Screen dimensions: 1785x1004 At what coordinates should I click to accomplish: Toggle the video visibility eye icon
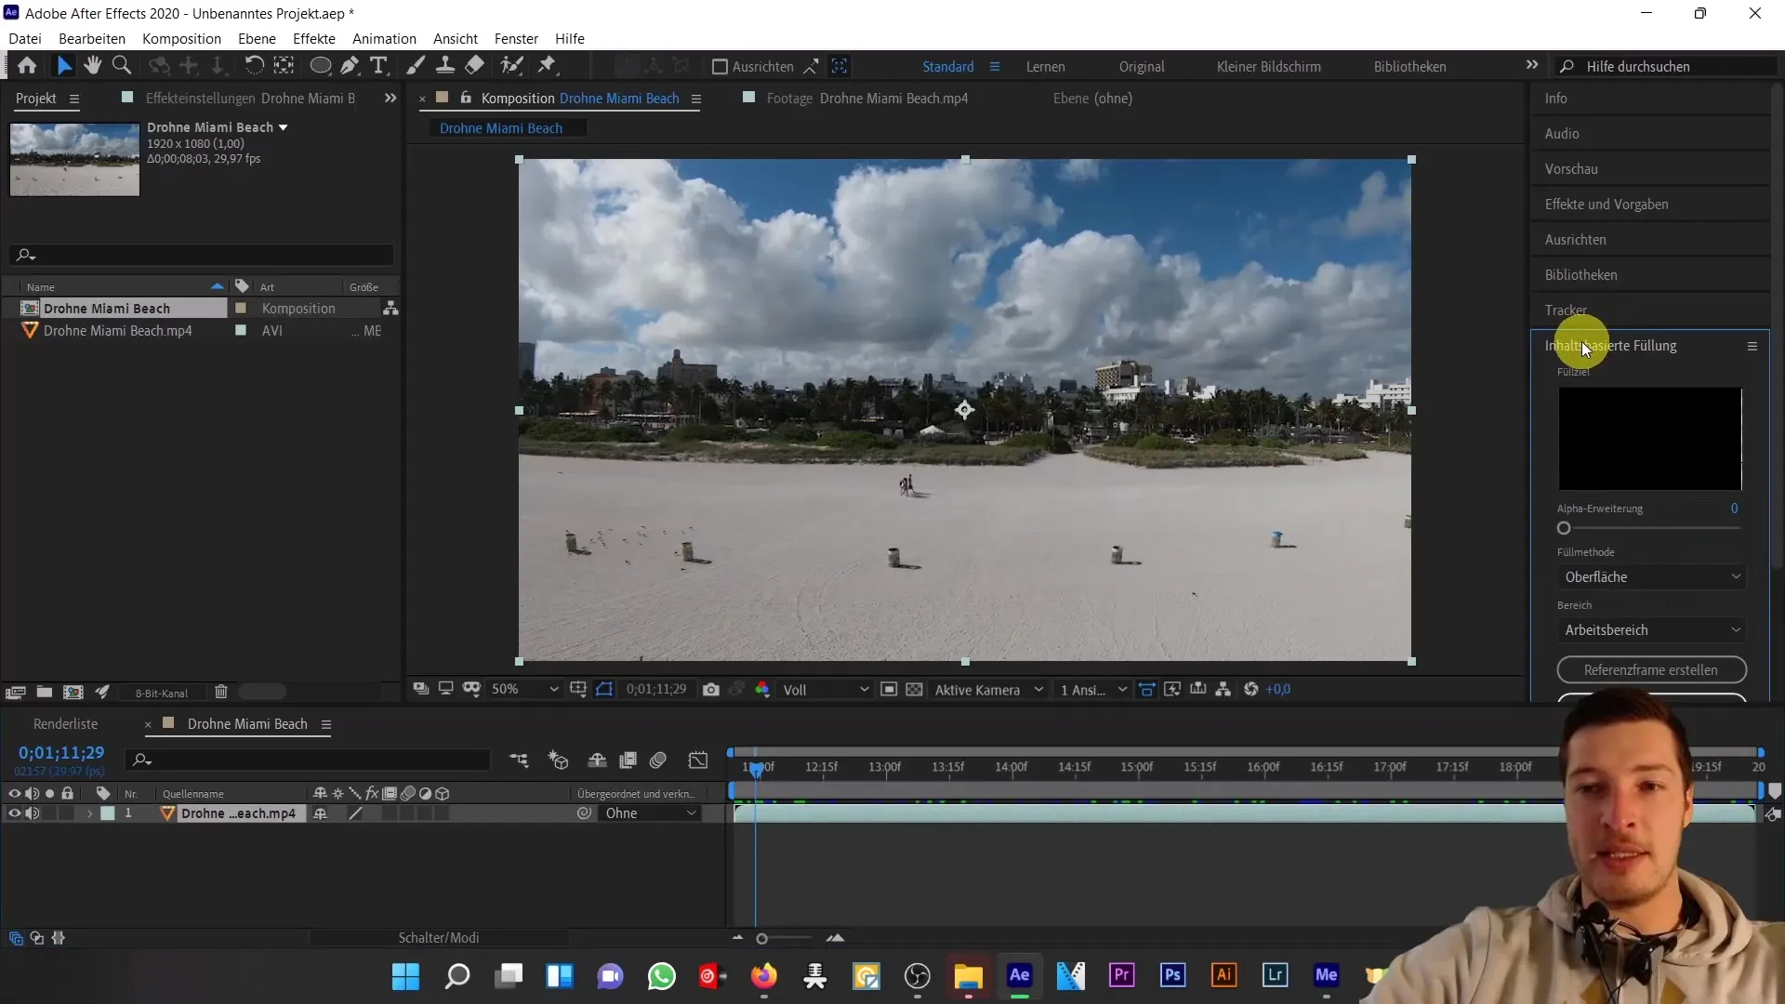coord(12,814)
